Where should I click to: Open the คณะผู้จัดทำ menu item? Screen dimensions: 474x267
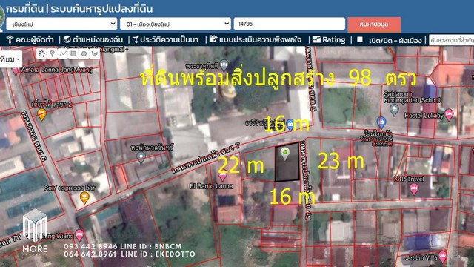tap(30, 39)
